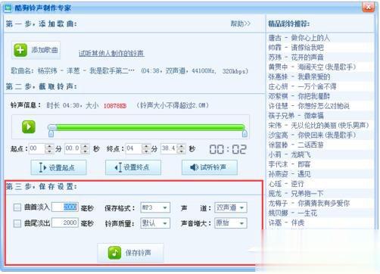Click the 设置起点 set start point button
The width and height of the screenshot is (380, 274).
58,167
